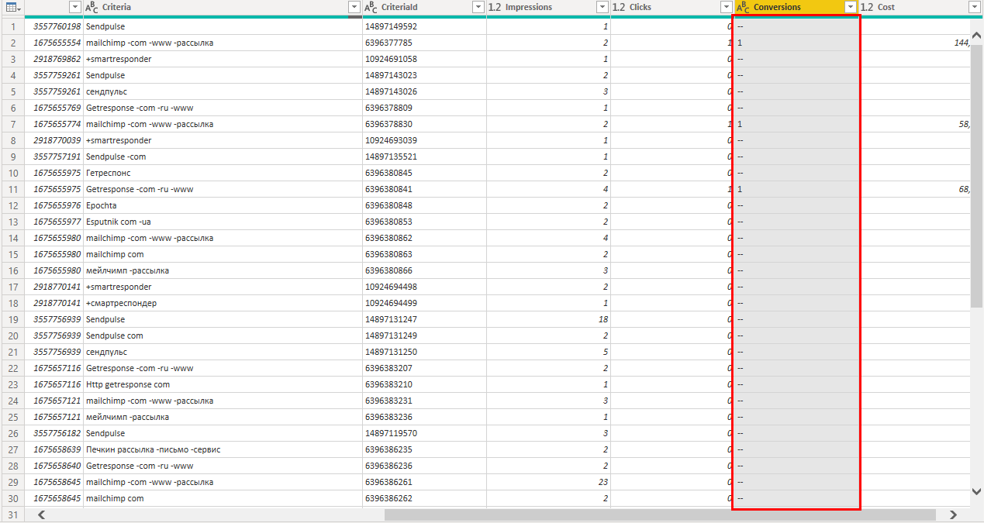Open the Impressions column filter dropdown
This screenshot has width=984, height=523.
[602, 7]
